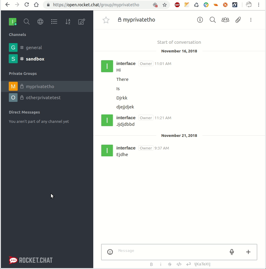Select the 'djejjdjek' message
Screen dimensions: 266x269
coord(125,107)
